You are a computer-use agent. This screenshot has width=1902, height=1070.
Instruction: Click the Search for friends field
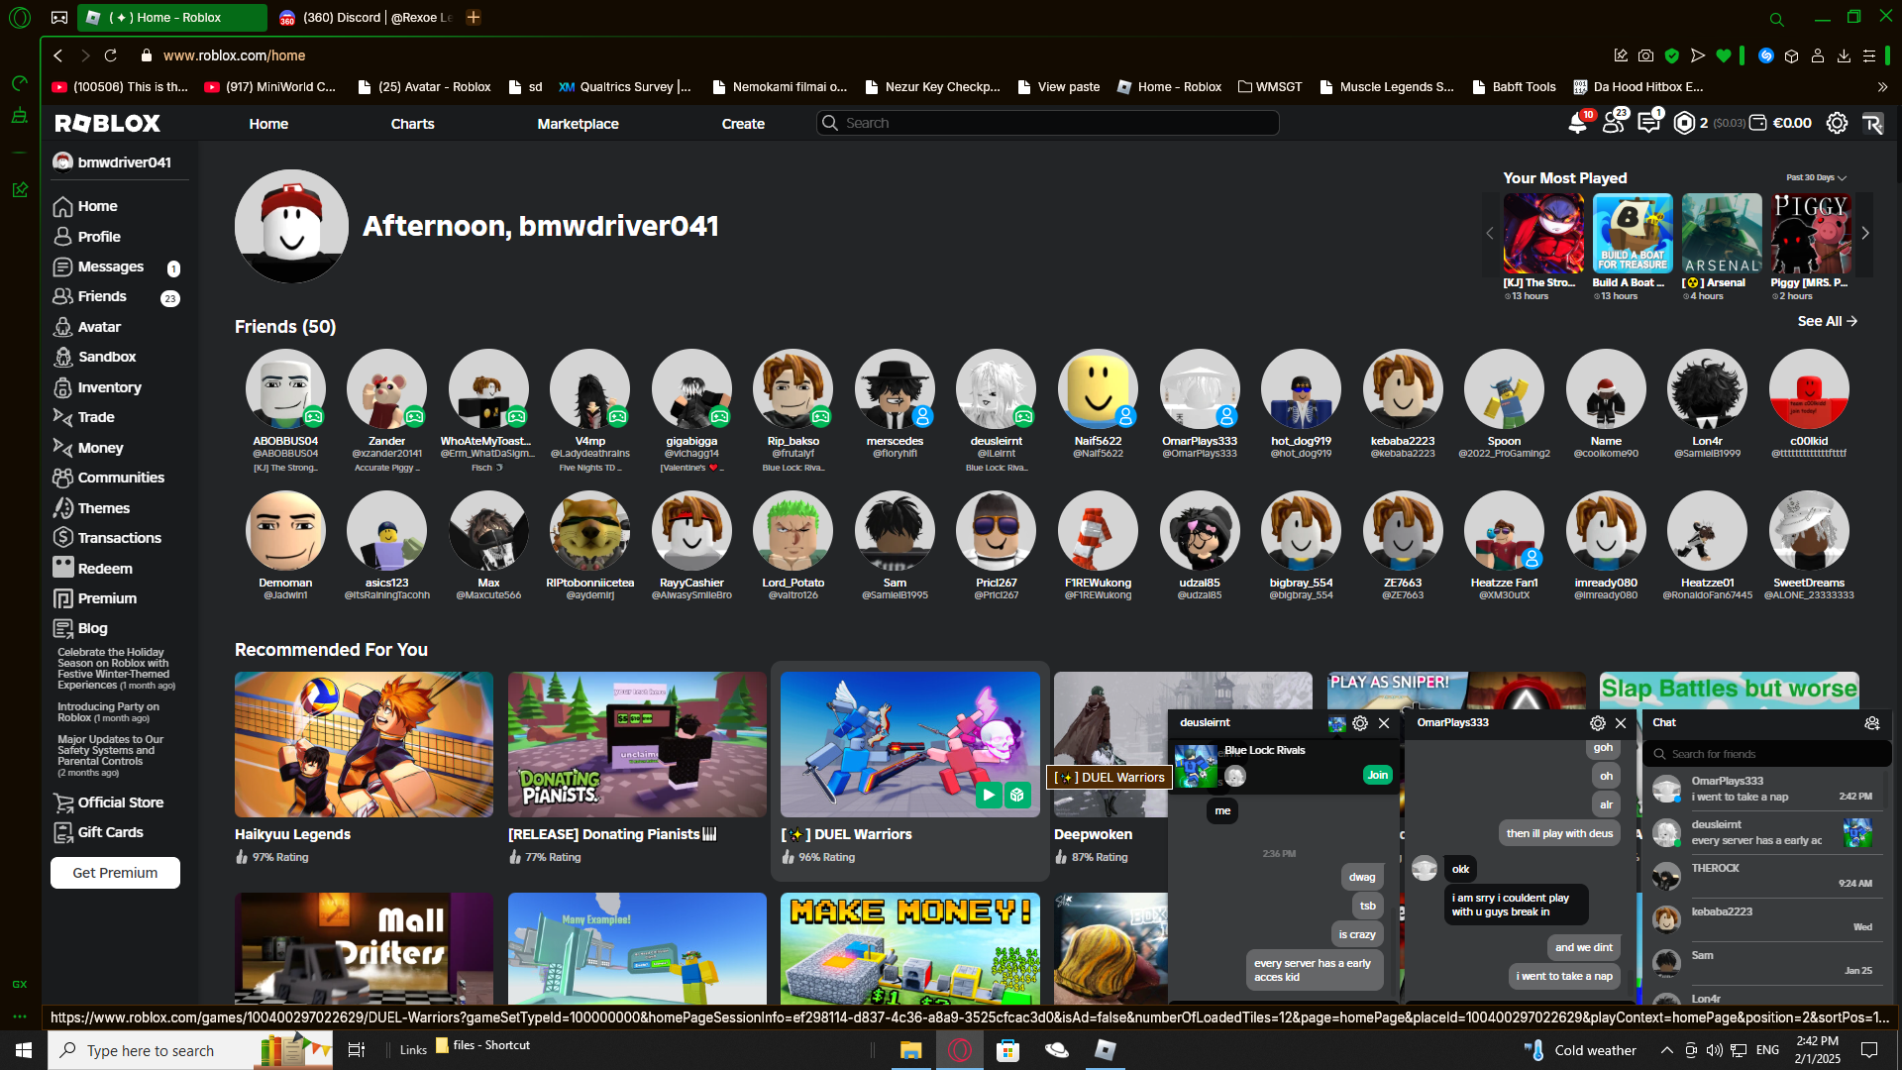[x=1767, y=754]
